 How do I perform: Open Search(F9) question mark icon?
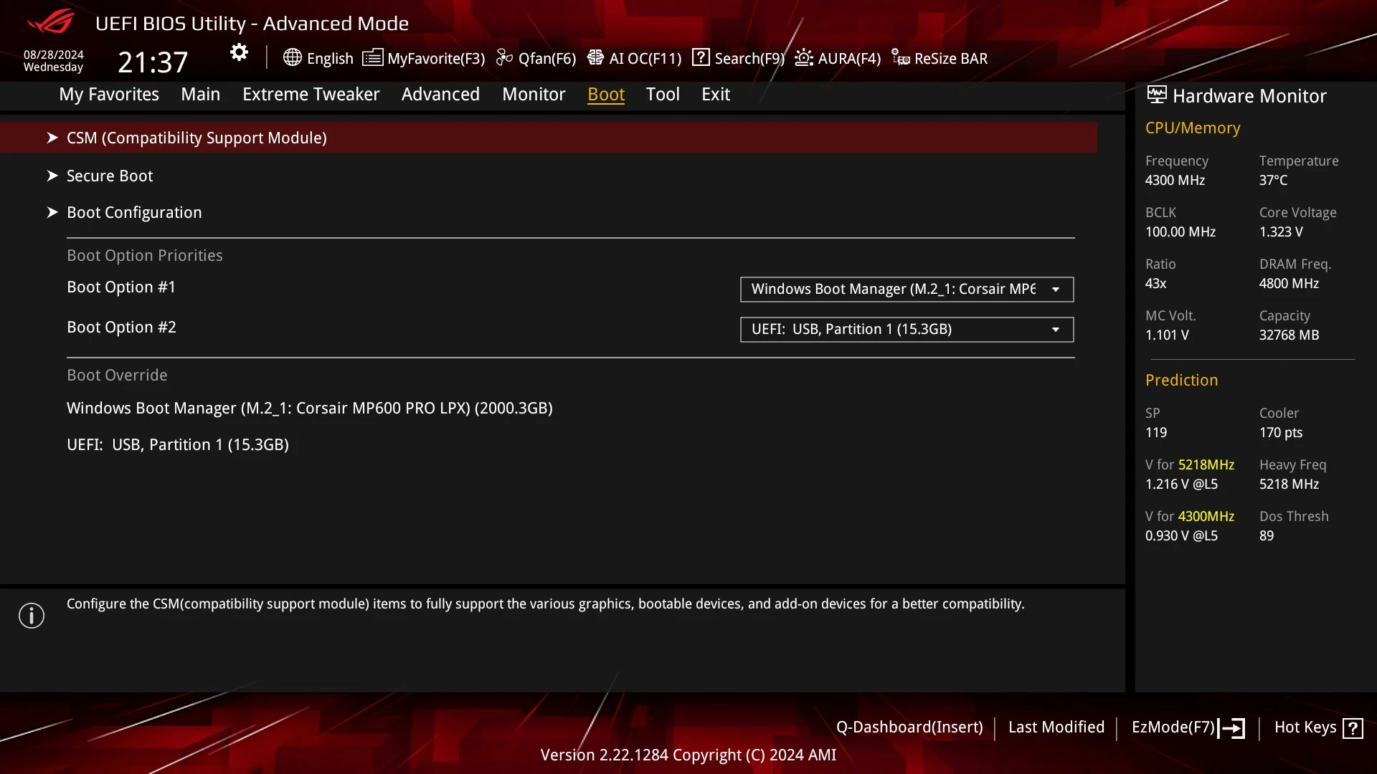[x=701, y=57]
